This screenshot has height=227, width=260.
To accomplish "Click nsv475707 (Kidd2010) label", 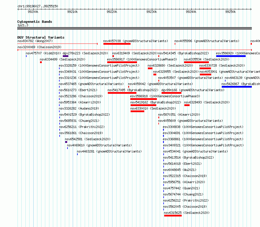I will pyautogui.click(x=43, y=53).
